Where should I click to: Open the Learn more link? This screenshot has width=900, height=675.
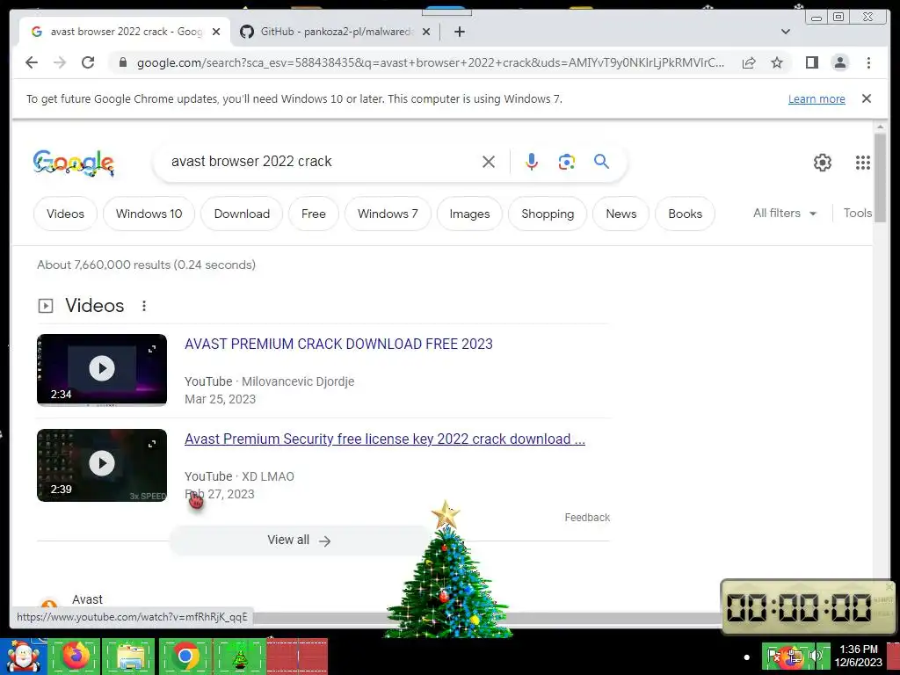point(817,98)
